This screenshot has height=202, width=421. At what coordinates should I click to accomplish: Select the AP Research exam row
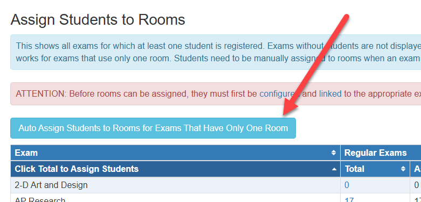(x=176, y=198)
